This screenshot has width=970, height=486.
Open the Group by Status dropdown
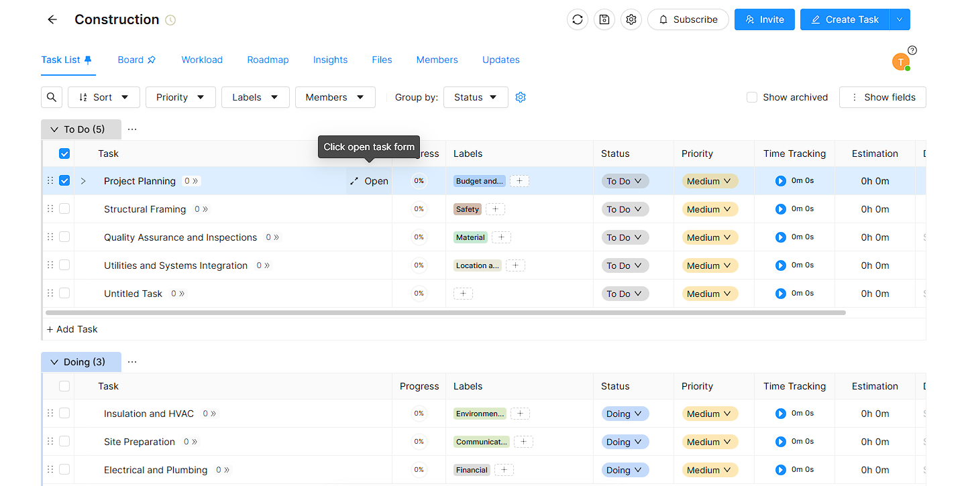pyautogui.click(x=475, y=97)
